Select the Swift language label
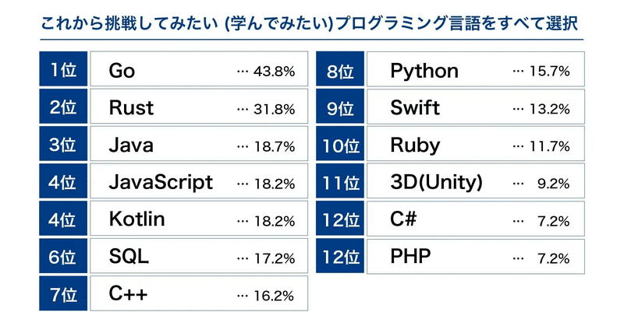The width and height of the screenshot is (624, 326). (x=415, y=108)
